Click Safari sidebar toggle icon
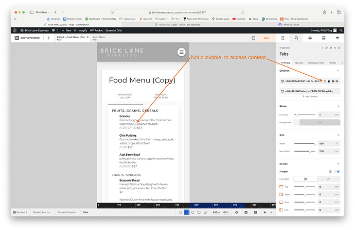 pos(31,12)
